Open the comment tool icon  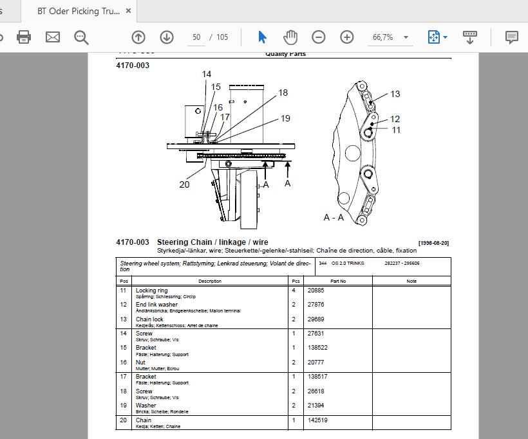coord(511,37)
